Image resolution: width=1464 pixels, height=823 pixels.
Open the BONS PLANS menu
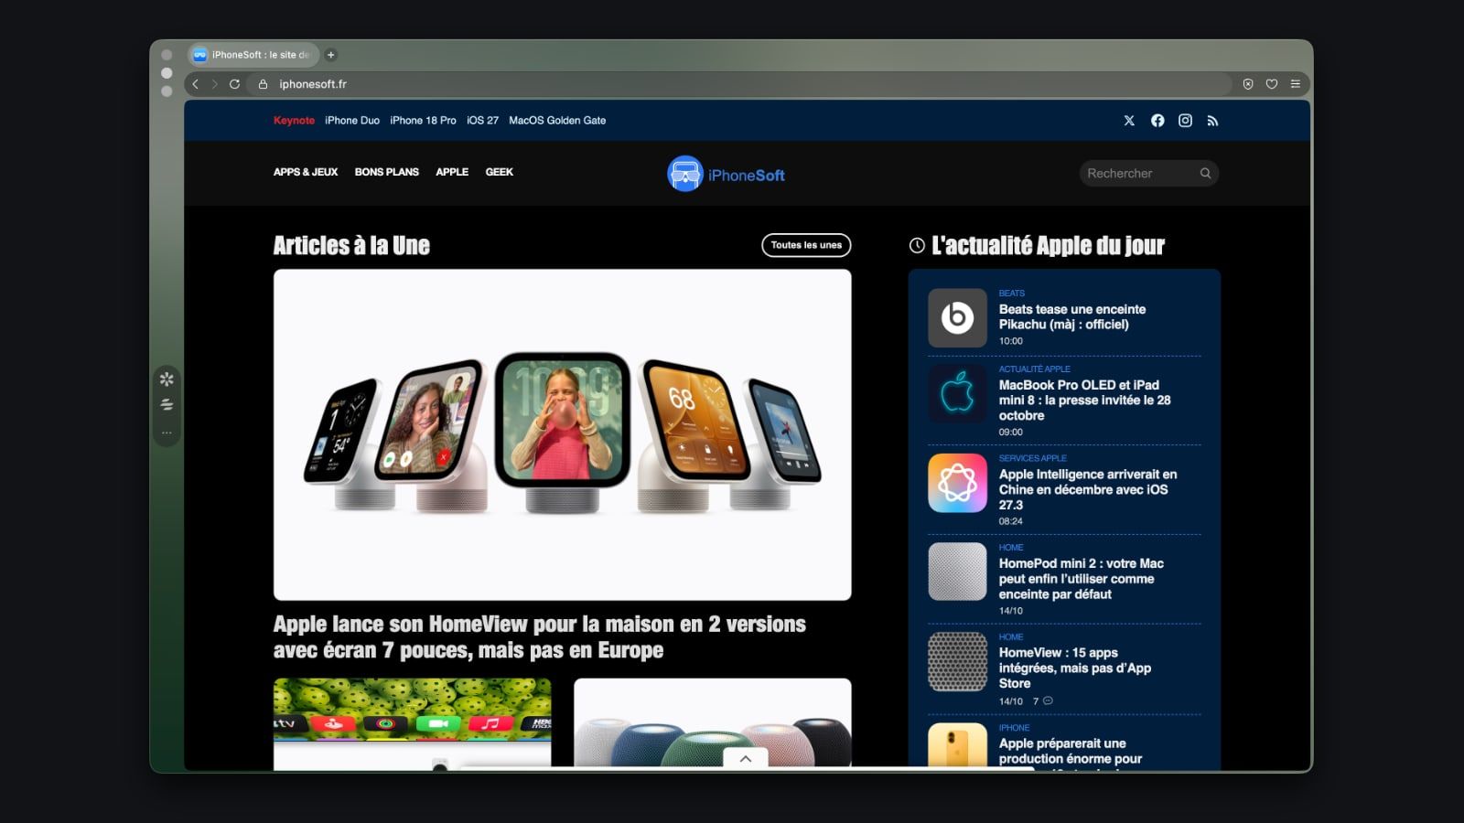387,172
